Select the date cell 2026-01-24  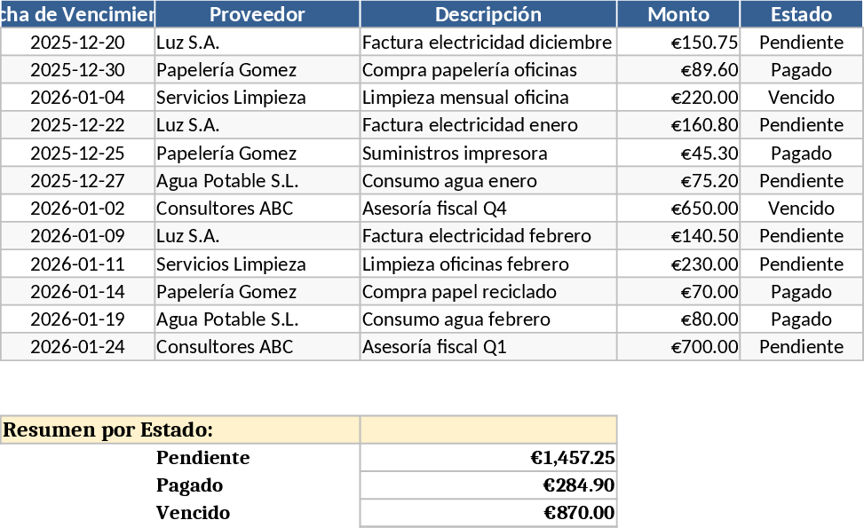coord(77,347)
